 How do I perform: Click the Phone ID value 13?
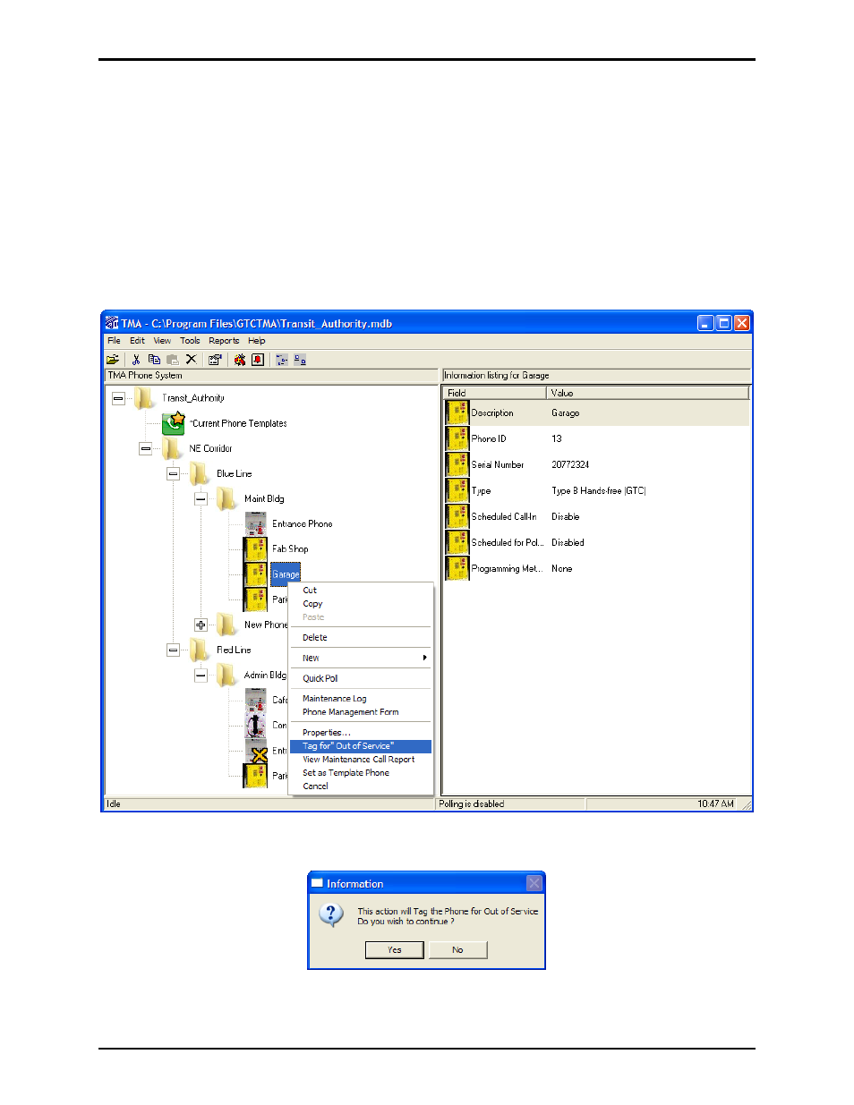(x=557, y=439)
